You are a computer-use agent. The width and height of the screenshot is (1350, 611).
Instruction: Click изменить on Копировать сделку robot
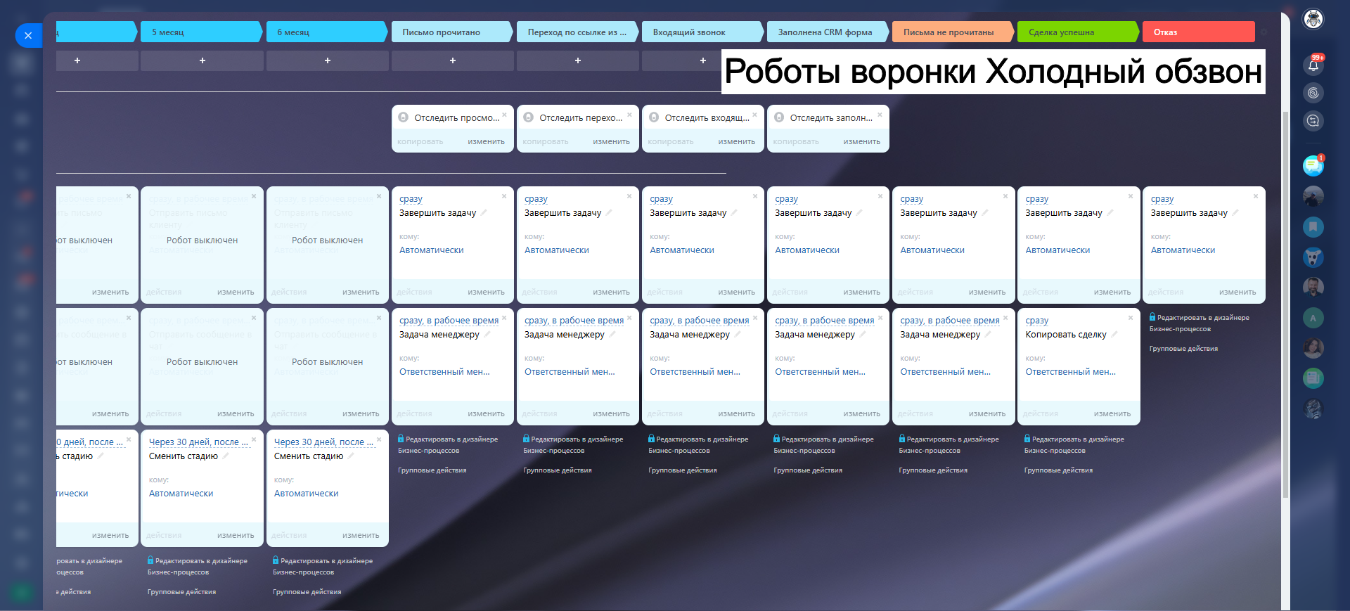coord(1112,413)
